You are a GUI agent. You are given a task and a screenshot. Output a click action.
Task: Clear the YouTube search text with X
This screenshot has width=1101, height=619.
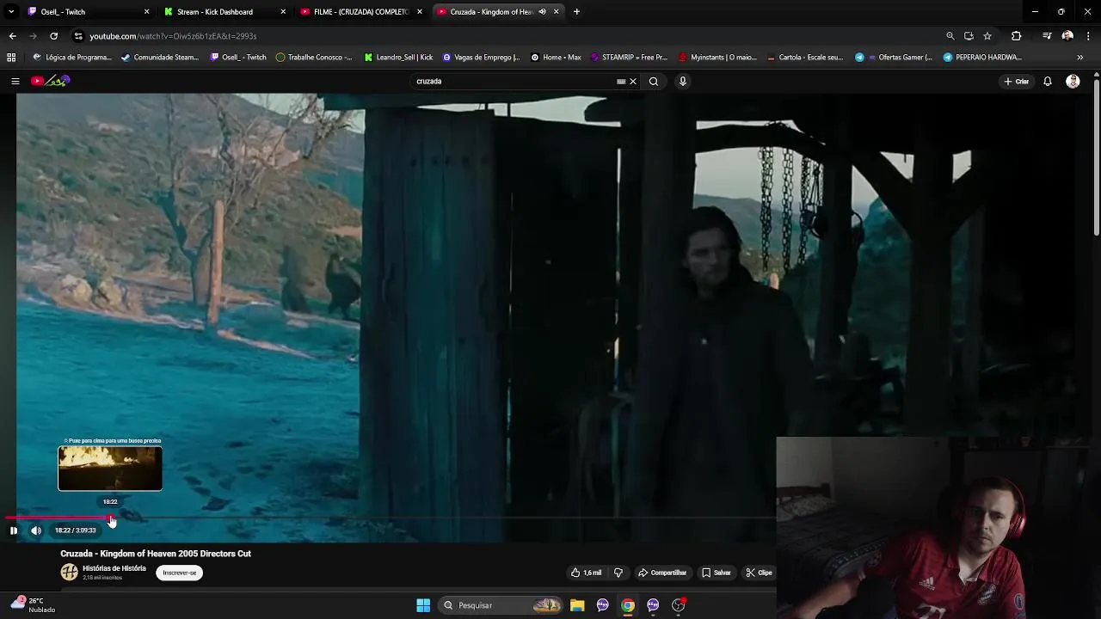point(633,81)
